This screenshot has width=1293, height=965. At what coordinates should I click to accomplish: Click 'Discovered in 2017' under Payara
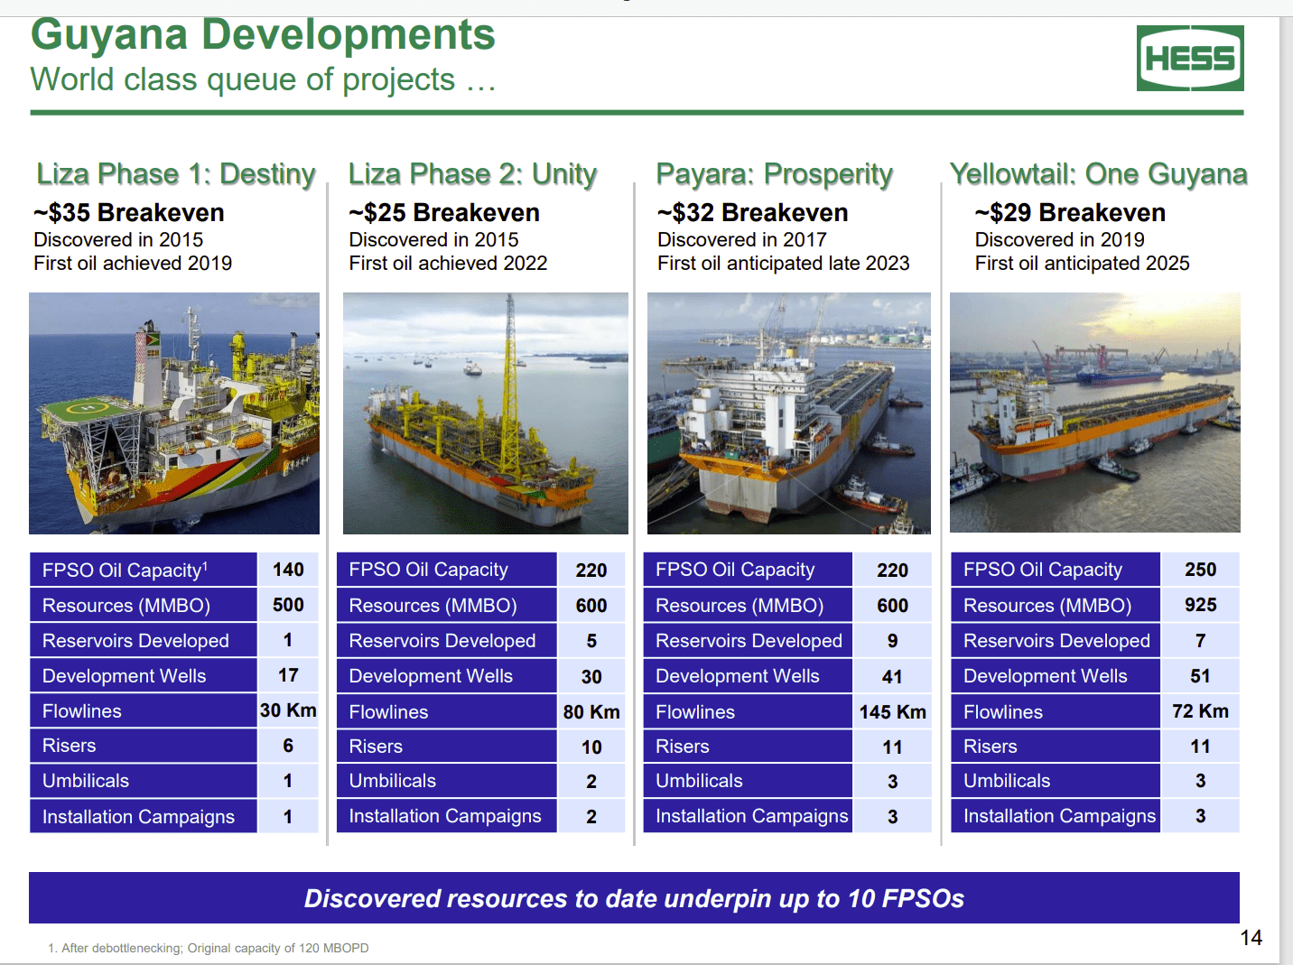click(x=742, y=240)
